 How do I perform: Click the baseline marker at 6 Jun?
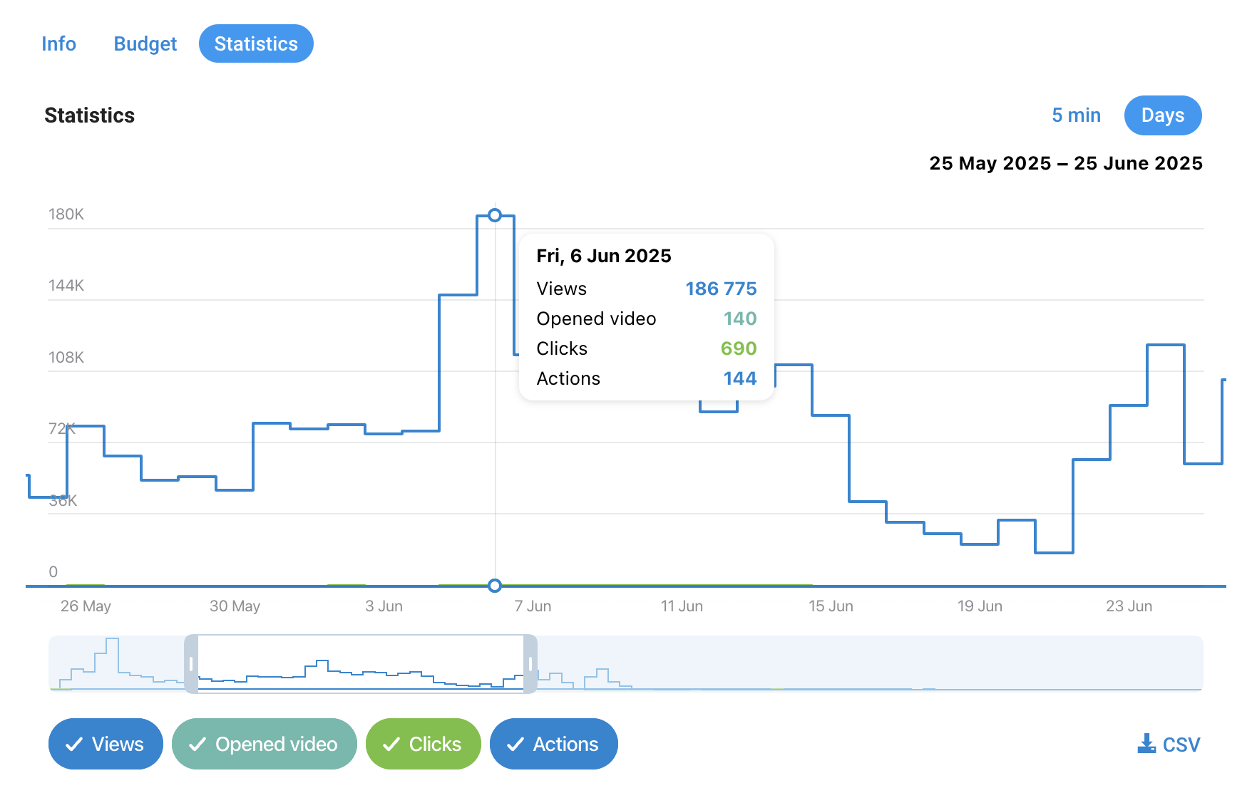tap(495, 586)
